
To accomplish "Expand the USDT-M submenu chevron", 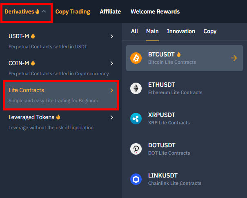I will 112,36.
